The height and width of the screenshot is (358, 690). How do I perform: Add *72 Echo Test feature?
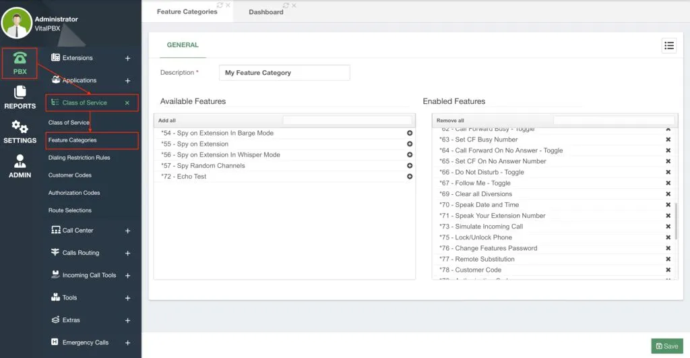[x=409, y=177]
